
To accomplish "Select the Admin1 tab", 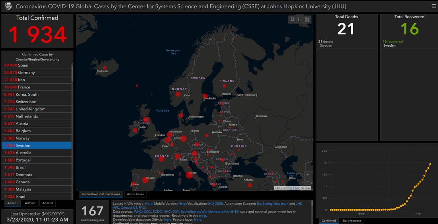I will [12, 203].
